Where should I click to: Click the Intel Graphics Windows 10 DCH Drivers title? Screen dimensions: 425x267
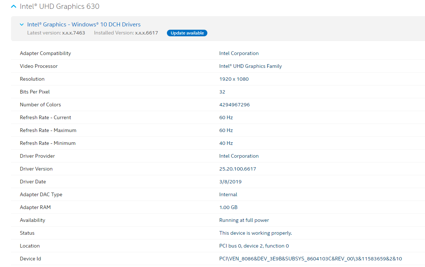click(84, 24)
